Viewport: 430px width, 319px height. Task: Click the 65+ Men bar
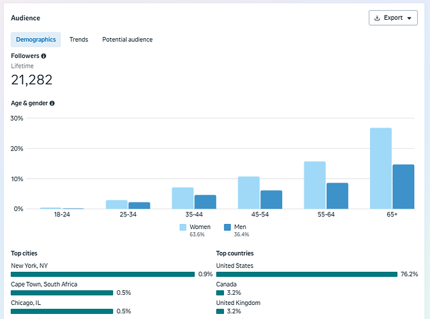(403, 187)
